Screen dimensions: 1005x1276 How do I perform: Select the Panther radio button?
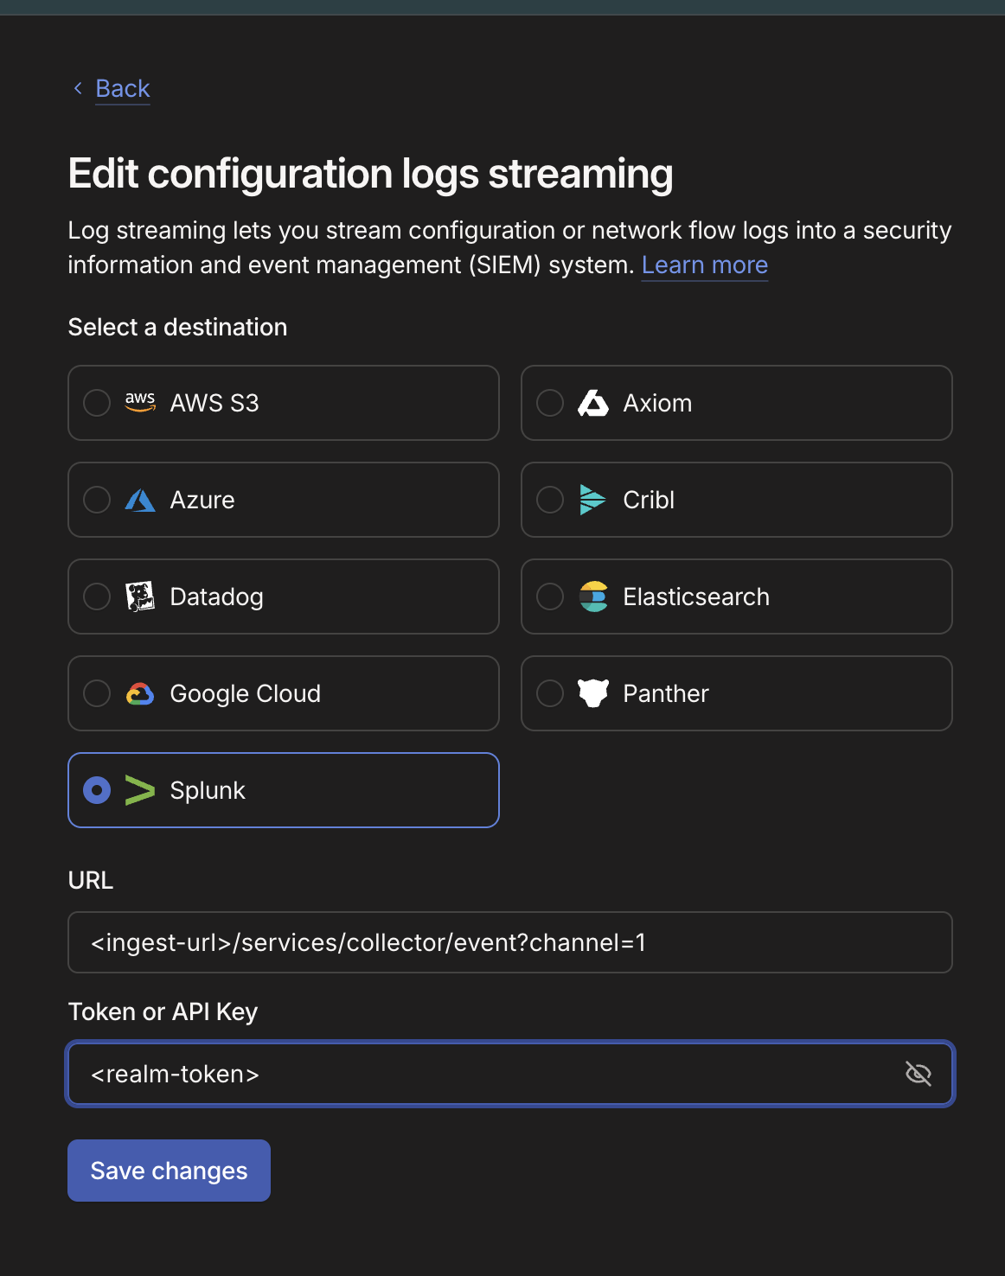point(550,693)
